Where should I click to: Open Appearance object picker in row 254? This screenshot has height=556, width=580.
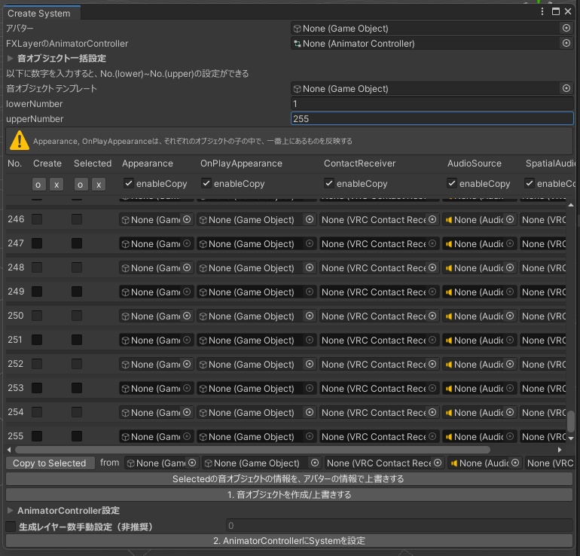pyautogui.click(x=187, y=412)
